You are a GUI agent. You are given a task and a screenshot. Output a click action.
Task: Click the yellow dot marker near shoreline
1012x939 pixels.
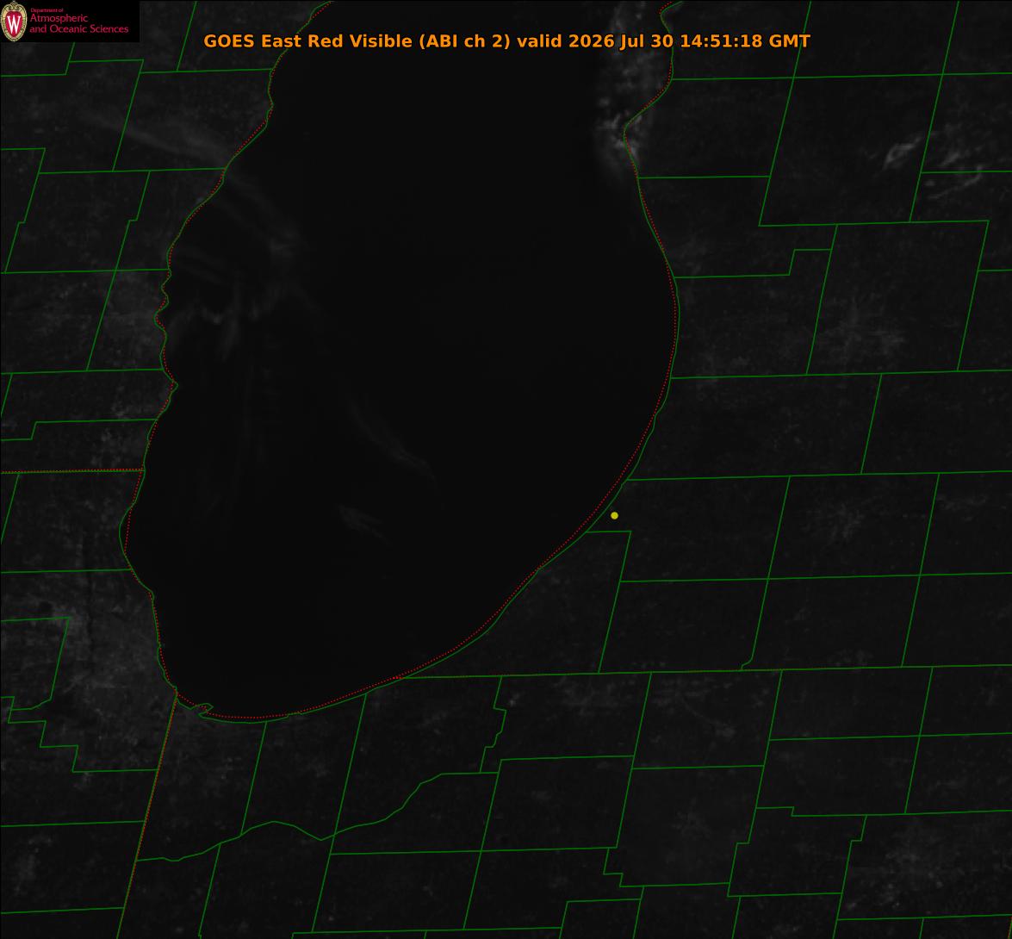pyautogui.click(x=614, y=515)
